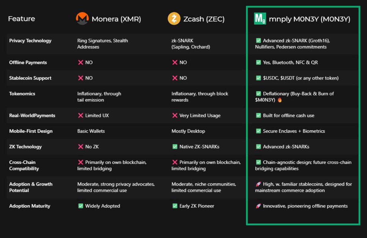Click the green mnply M0N3Y logo

click(x=260, y=19)
